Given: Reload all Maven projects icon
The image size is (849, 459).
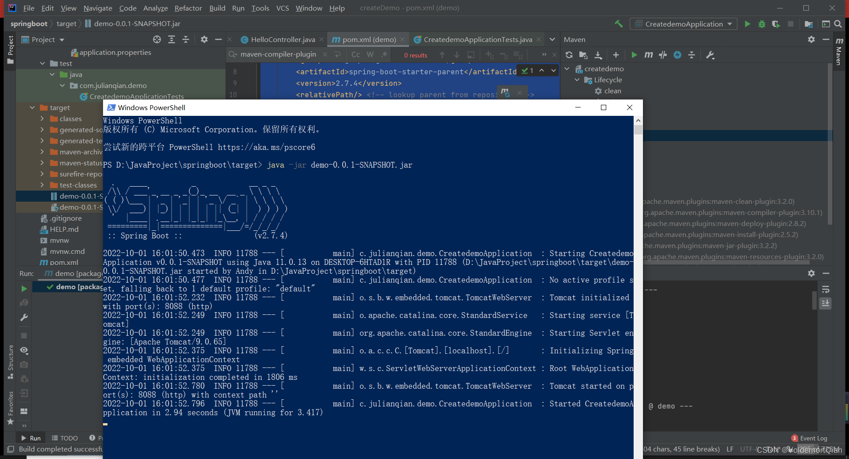Looking at the screenshot, I should click(569, 55).
